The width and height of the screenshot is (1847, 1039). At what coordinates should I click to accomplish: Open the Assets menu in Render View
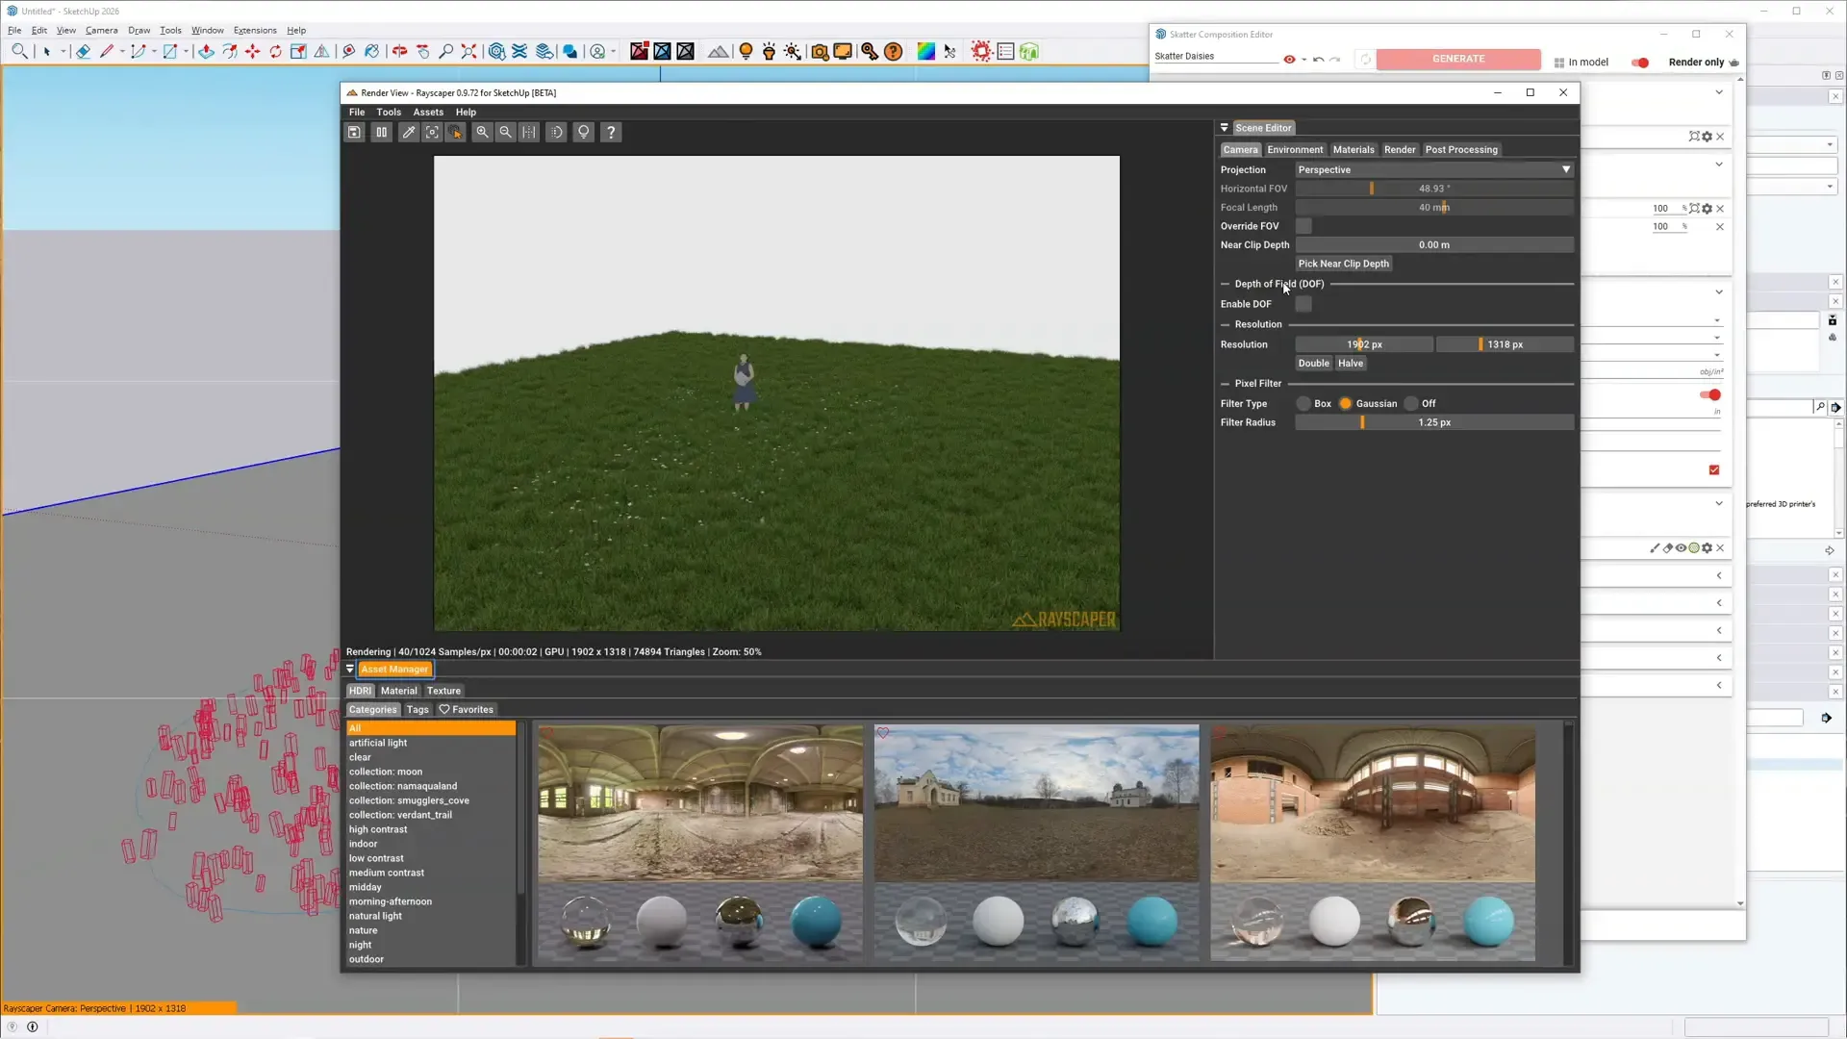click(x=428, y=113)
